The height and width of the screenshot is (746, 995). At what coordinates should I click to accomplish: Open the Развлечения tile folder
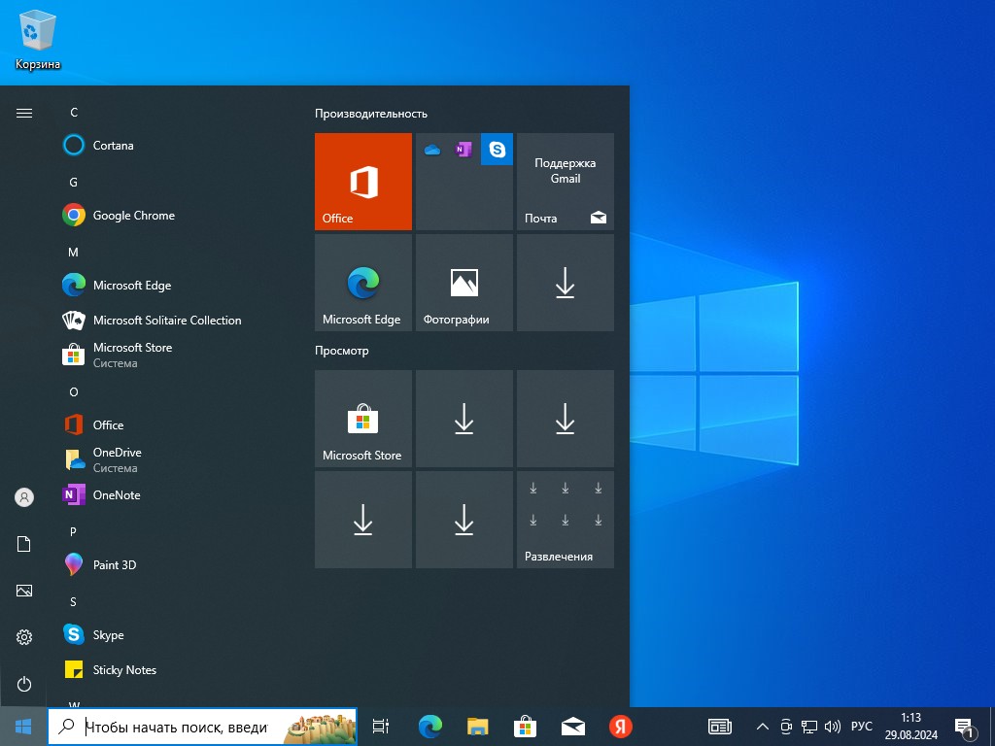[x=566, y=520]
